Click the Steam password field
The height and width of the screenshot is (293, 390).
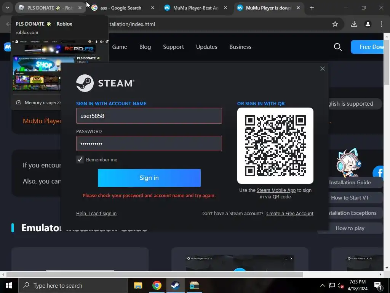tap(149, 143)
